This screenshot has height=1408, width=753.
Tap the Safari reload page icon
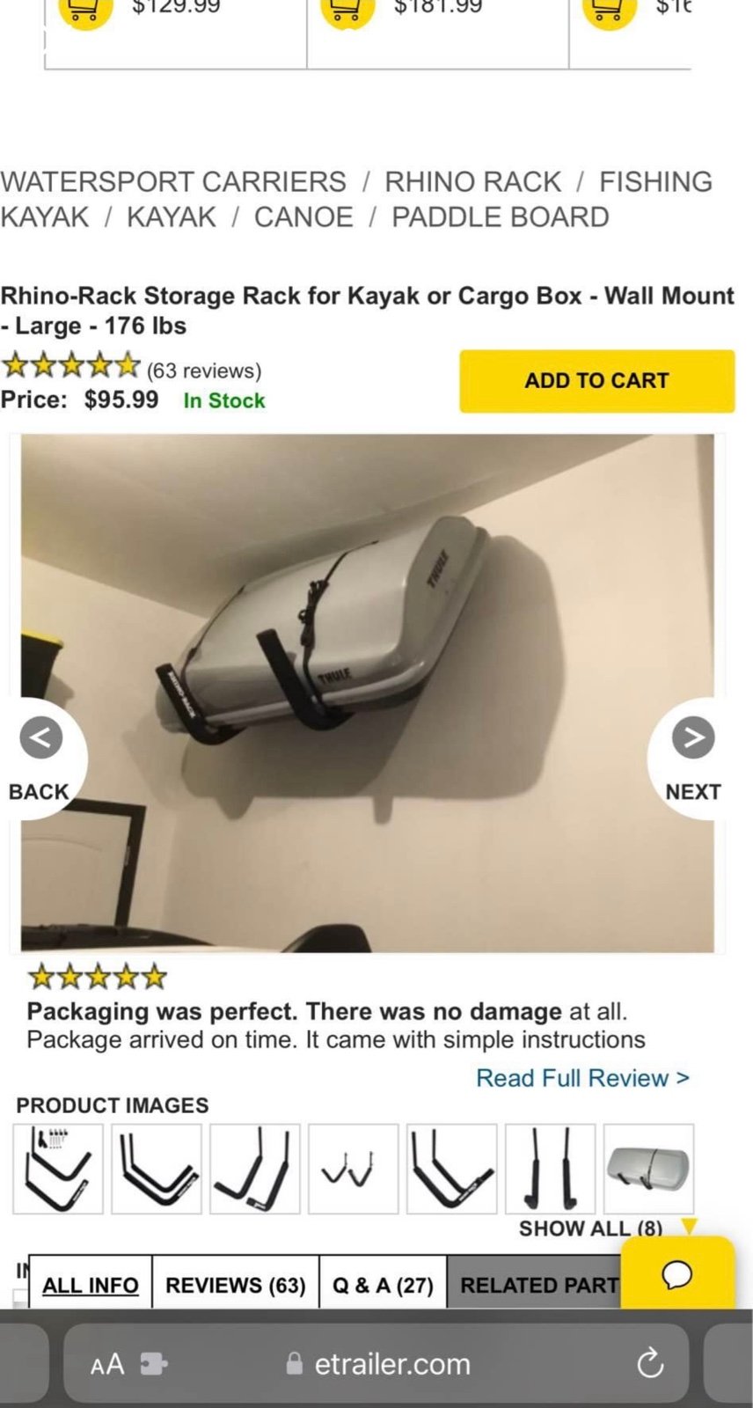[650, 1363]
